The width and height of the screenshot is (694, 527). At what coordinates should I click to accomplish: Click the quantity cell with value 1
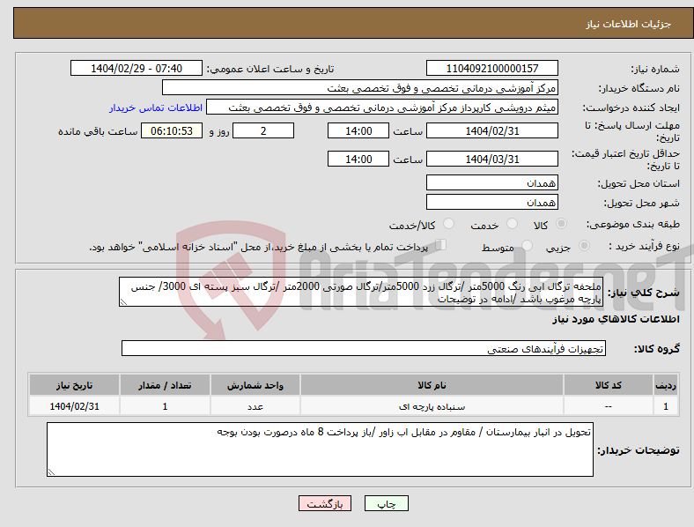[165, 406]
